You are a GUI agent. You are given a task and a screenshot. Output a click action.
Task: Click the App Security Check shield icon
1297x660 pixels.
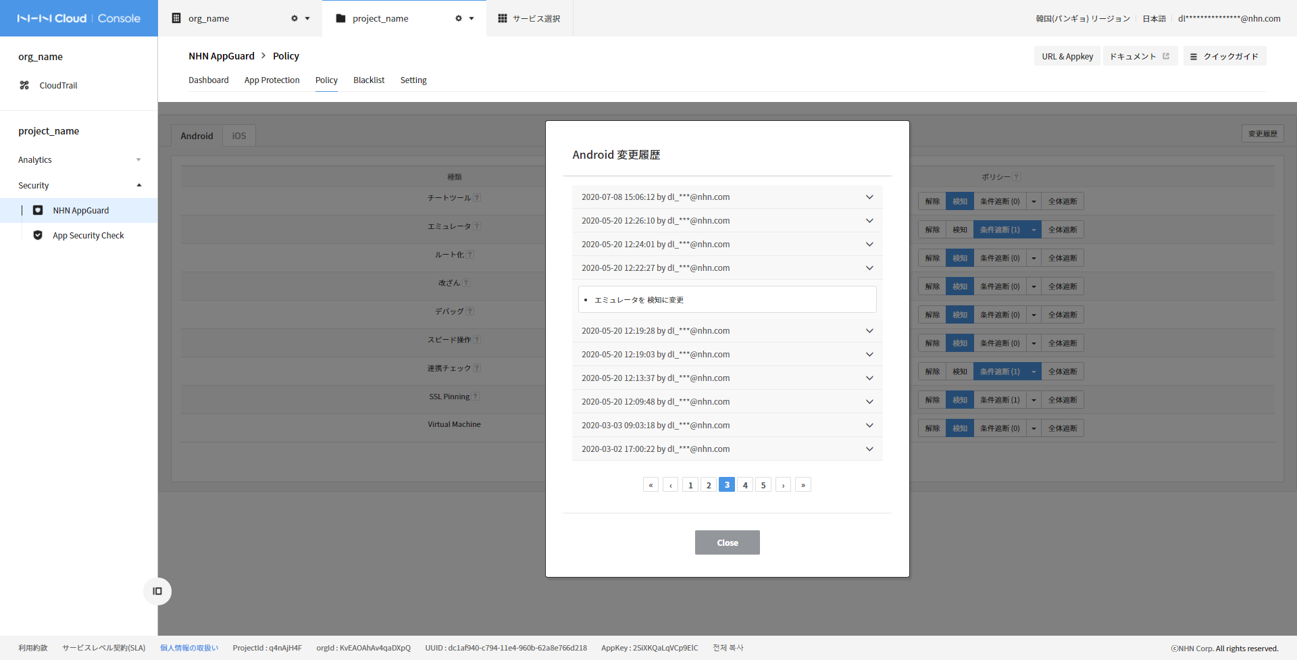[x=38, y=235]
